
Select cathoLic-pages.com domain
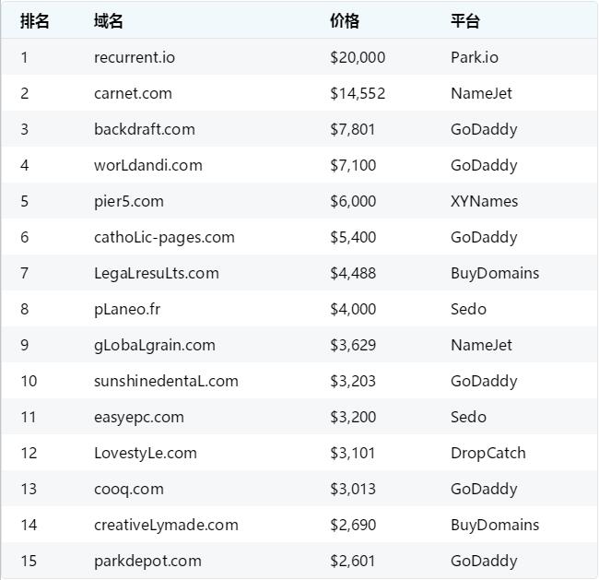click(x=164, y=237)
